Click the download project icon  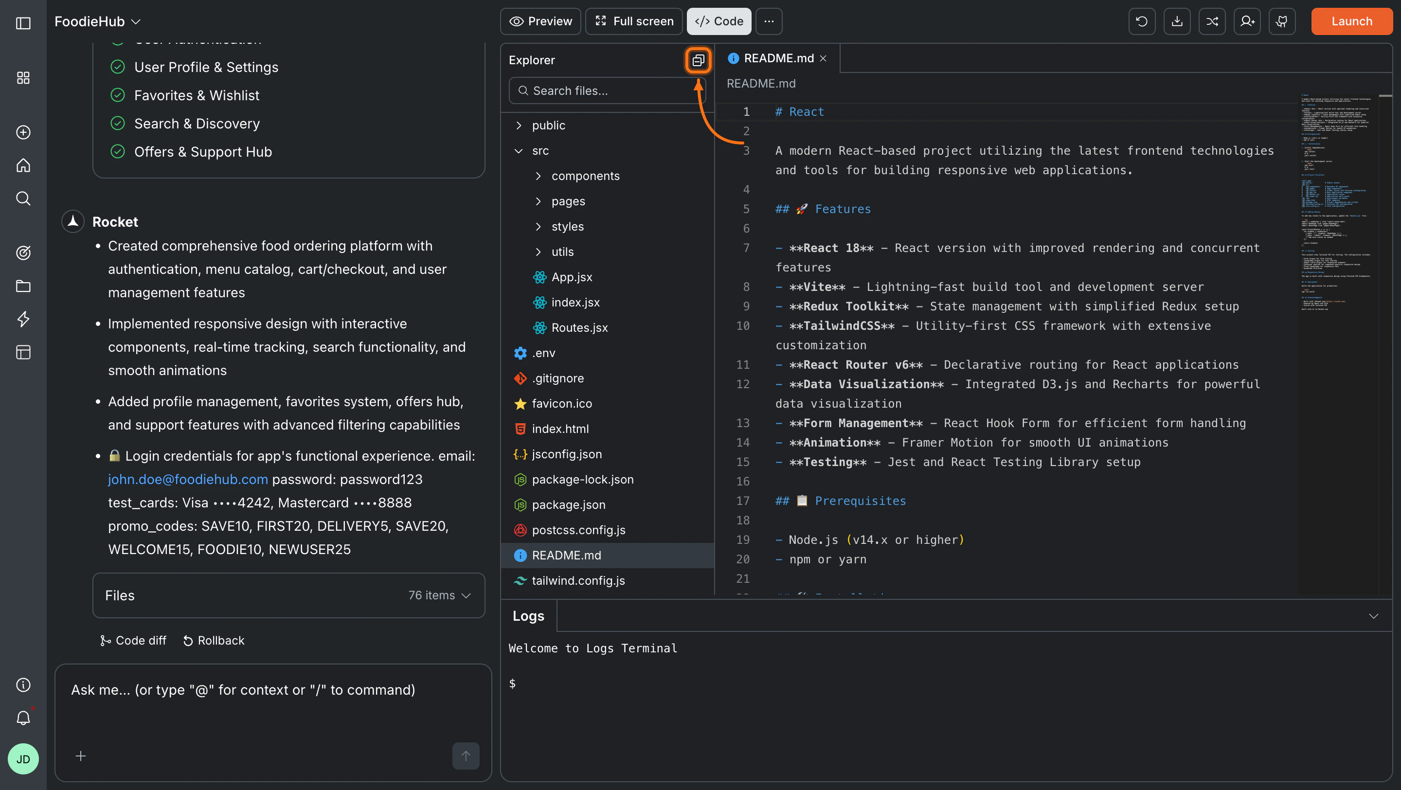pos(1177,21)
